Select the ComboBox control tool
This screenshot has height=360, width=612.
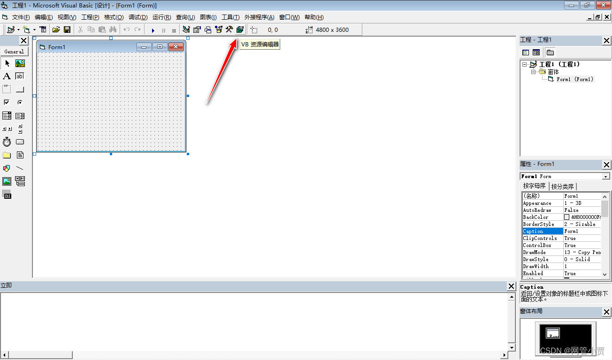7,116
